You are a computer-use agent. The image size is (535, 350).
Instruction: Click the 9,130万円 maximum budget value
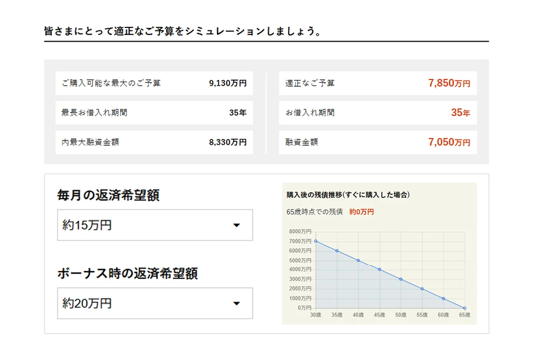(227, 83)
